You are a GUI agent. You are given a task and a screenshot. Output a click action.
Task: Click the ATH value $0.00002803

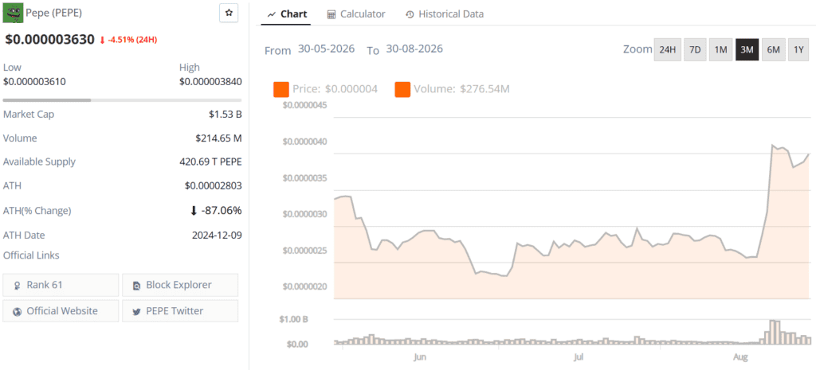tap(214, 185)
